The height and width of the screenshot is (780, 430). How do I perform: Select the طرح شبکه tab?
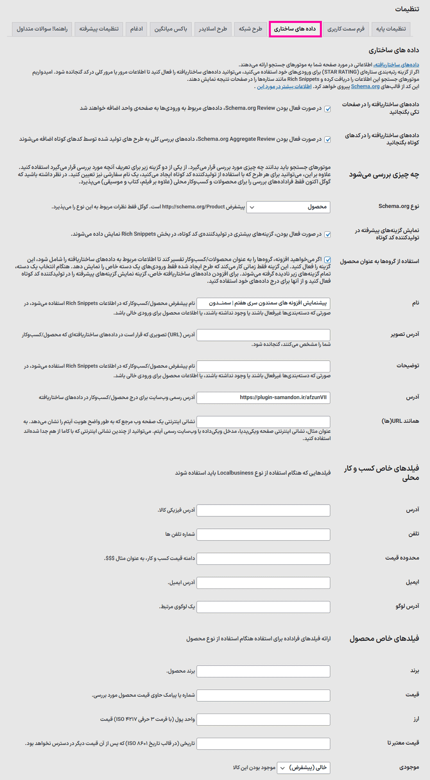250,29
